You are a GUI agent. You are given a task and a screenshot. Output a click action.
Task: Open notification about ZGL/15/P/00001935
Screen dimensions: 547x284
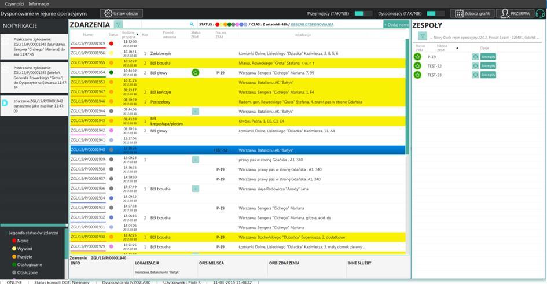click(34, 78)
